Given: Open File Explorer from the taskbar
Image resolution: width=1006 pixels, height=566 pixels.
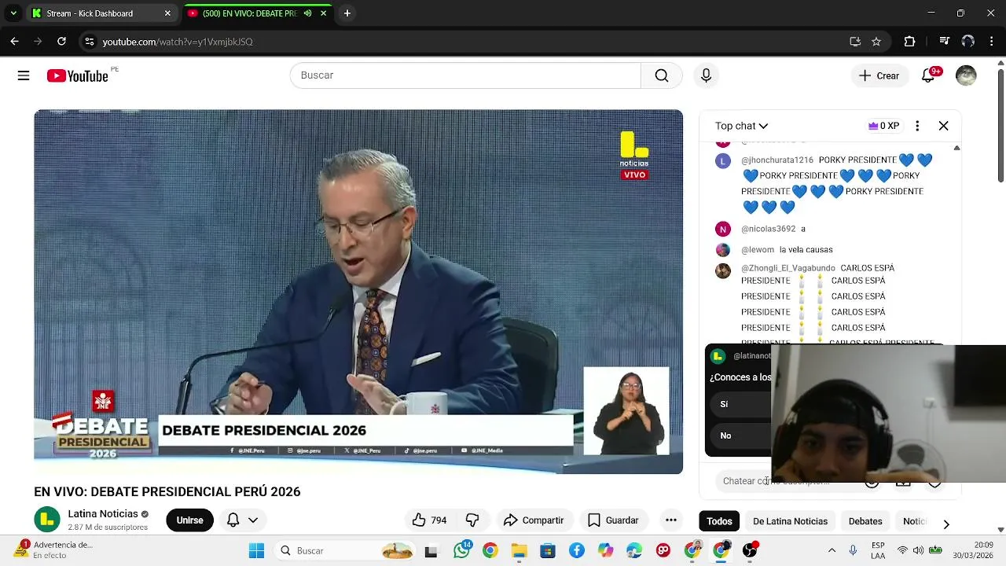Looking at the screenshot, I should click(x=519, y=550).
